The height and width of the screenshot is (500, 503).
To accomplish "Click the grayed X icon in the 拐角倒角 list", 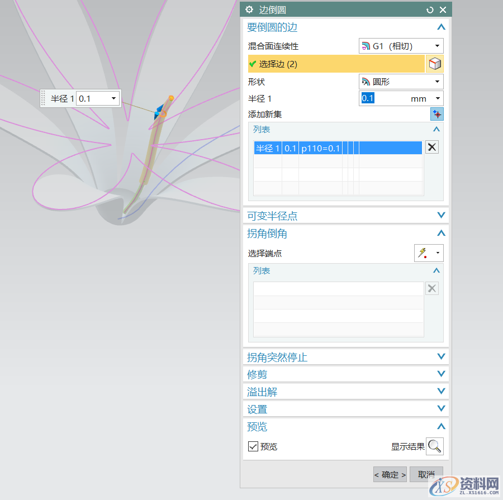I will tap(431, 288).
